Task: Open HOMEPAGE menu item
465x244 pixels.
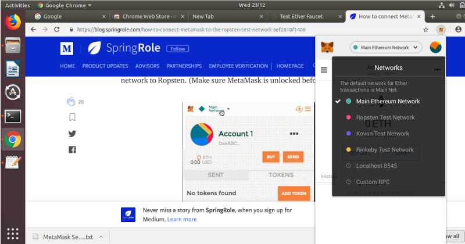Action: click(290, 66)
